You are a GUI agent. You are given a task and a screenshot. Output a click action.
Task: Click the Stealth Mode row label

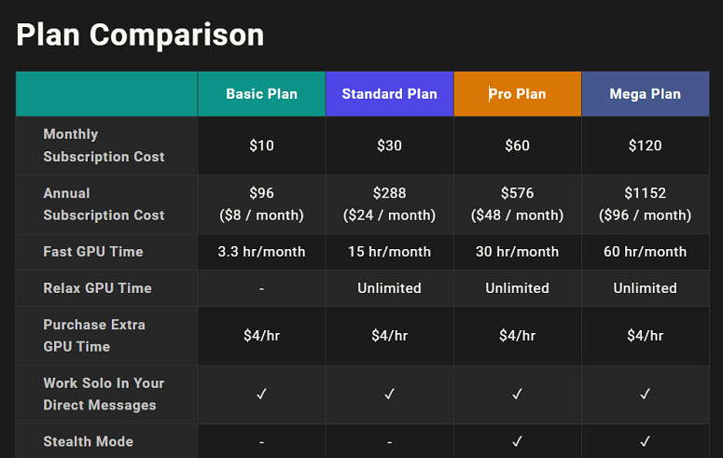[88, 441]
